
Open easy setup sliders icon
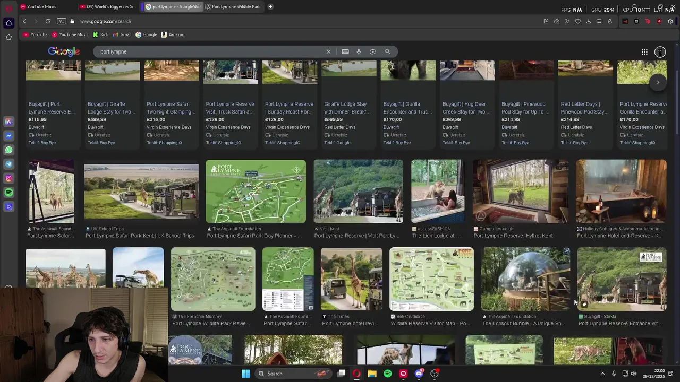[599, 21]
